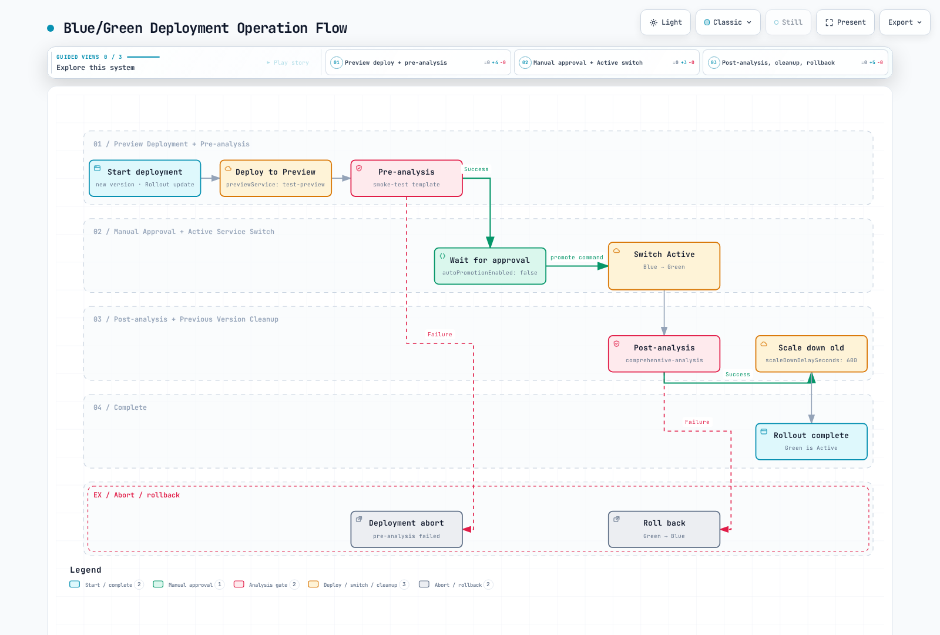Screen dimensions: 940x635
Task: Toggle the Light theme button
Action: (666, 22)
